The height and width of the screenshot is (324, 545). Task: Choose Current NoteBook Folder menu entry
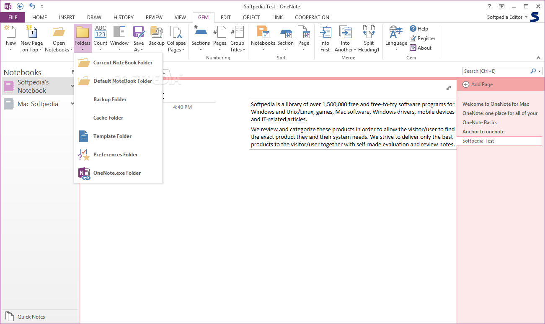click(x=118, y=63)
